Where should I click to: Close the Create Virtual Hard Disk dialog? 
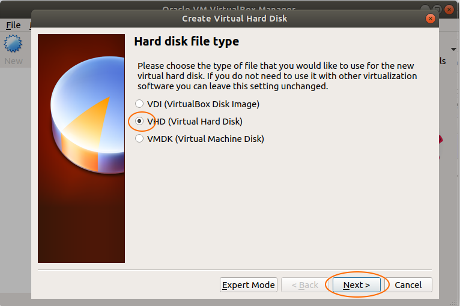tap(431, 19)
